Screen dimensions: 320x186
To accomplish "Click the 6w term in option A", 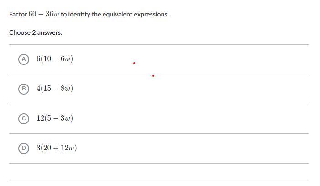I will pyautogui.click(x=66, y=59).
